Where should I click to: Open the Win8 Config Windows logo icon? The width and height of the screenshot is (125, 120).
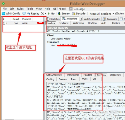pyautogui.click(x=3, y=14)
